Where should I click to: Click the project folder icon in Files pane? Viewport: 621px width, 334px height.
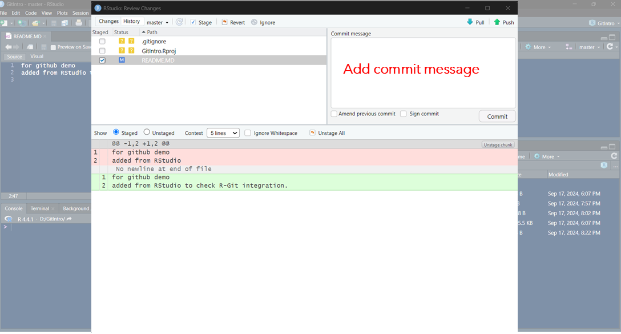click(x=604, y=165)
